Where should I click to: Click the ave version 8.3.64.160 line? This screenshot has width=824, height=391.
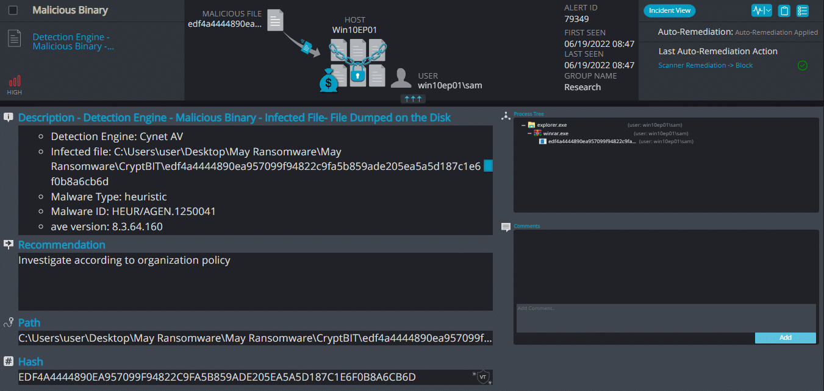107,227
